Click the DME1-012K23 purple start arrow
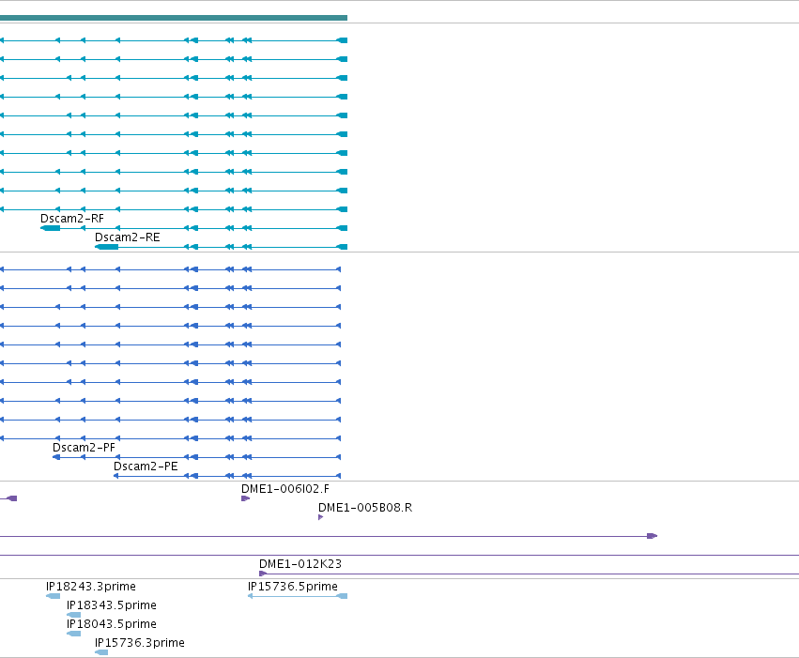Image resolution: width=799 pixels, height=658 pixels. click(x=263, y=574)
